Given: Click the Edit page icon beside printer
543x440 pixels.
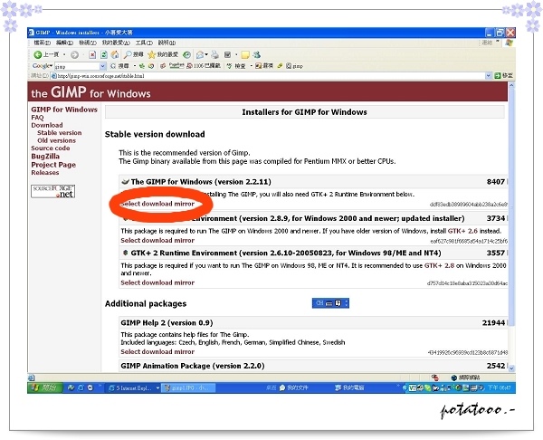Looking at the screenshot, I should point(227,54).
